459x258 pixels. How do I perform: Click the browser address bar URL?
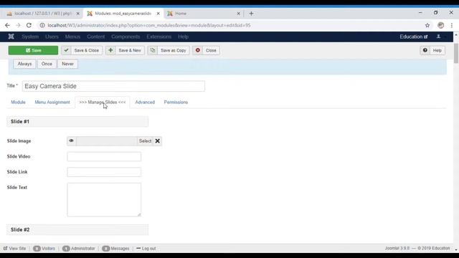click(x=149, y=26)
